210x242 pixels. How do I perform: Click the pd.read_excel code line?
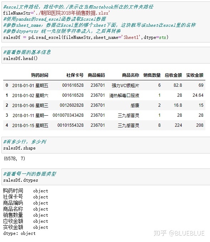tap(86, 37)
